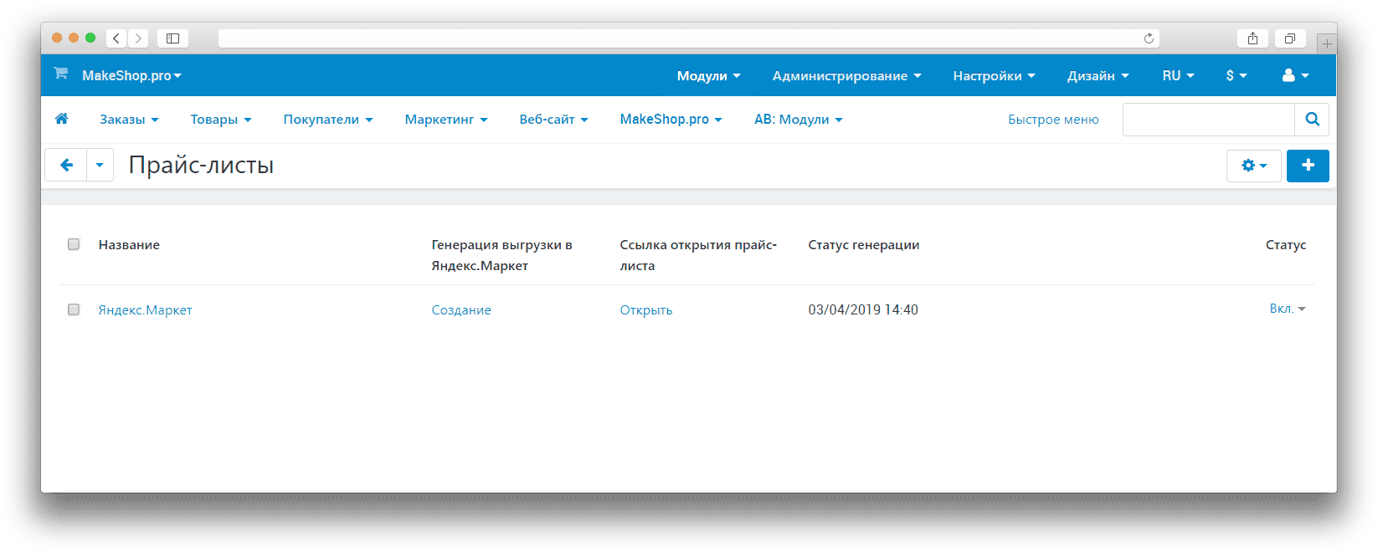Go forward in browser history
This screenshot has height=552, width=1378.
[138, 38]
